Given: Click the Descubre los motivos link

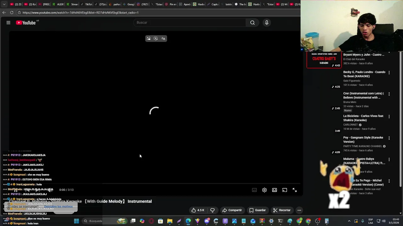Looking at the screenshot, I should 59,207.
